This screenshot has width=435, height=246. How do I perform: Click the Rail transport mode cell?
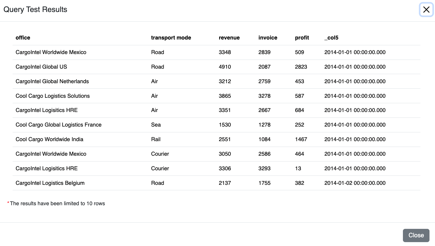[x=156, y=139]
